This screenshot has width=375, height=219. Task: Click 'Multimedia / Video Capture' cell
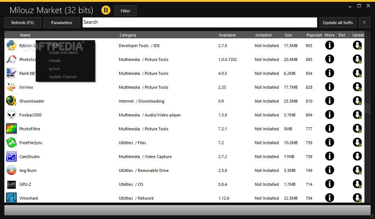(145, 157)
